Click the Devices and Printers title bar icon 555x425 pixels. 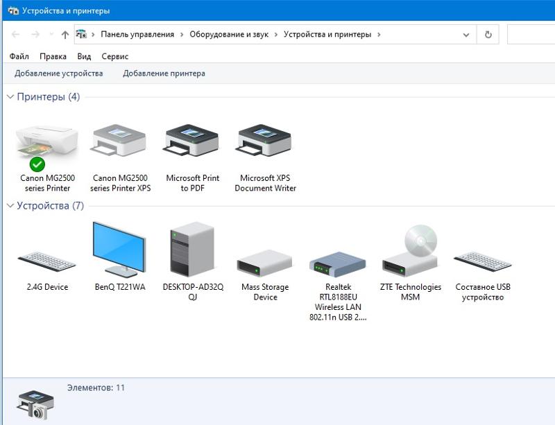tap(13, 10)
